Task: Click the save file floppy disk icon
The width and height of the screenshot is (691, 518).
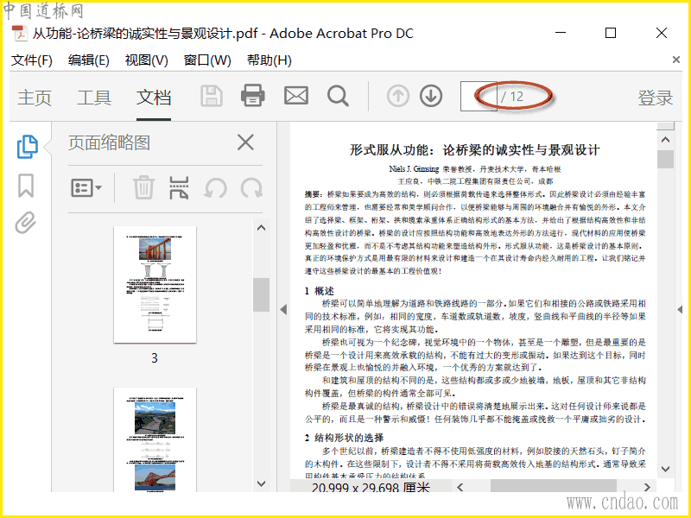Action: (212, 96)
